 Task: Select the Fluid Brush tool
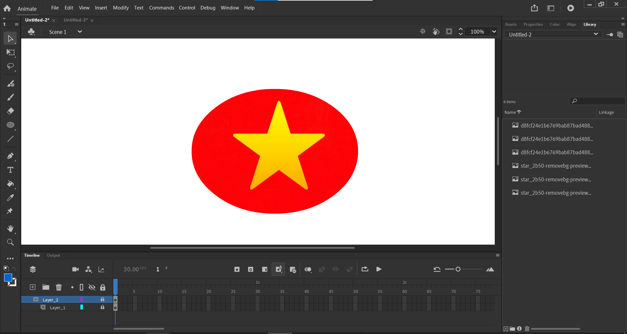10,83
